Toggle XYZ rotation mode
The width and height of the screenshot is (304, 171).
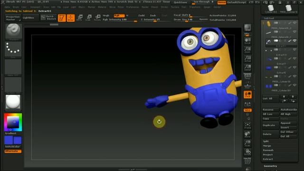point(247,110)
